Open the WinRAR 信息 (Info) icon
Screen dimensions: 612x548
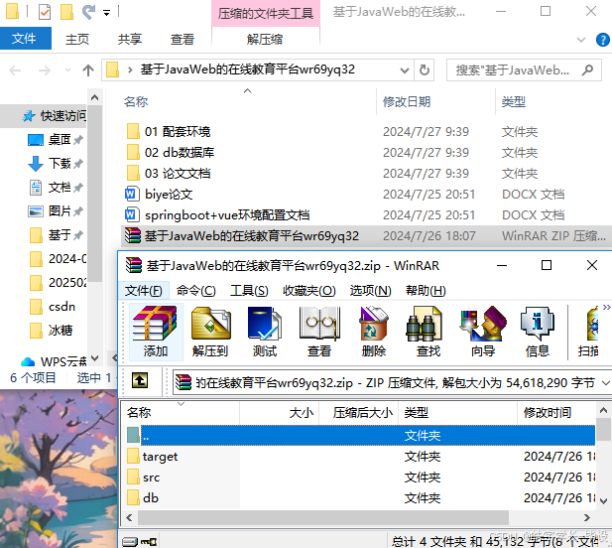pos(538,332)
